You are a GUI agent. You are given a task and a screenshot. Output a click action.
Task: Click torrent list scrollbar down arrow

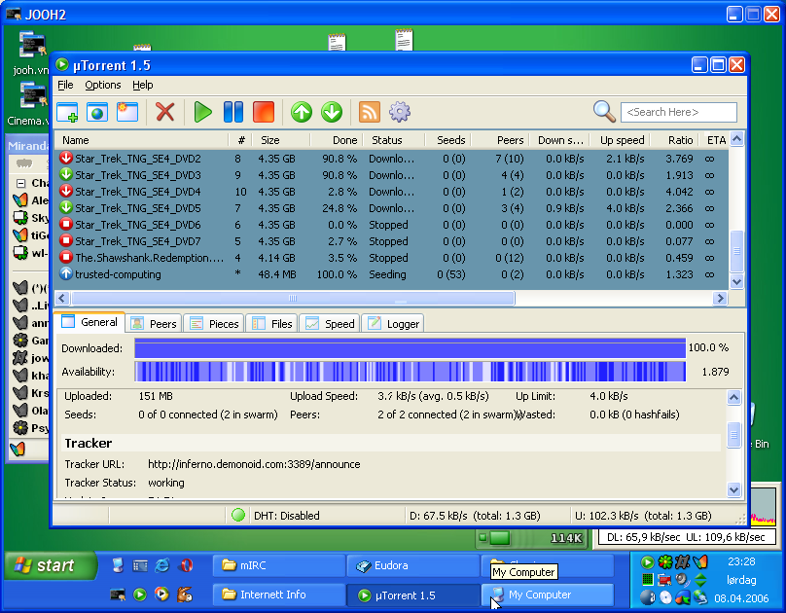736,282
